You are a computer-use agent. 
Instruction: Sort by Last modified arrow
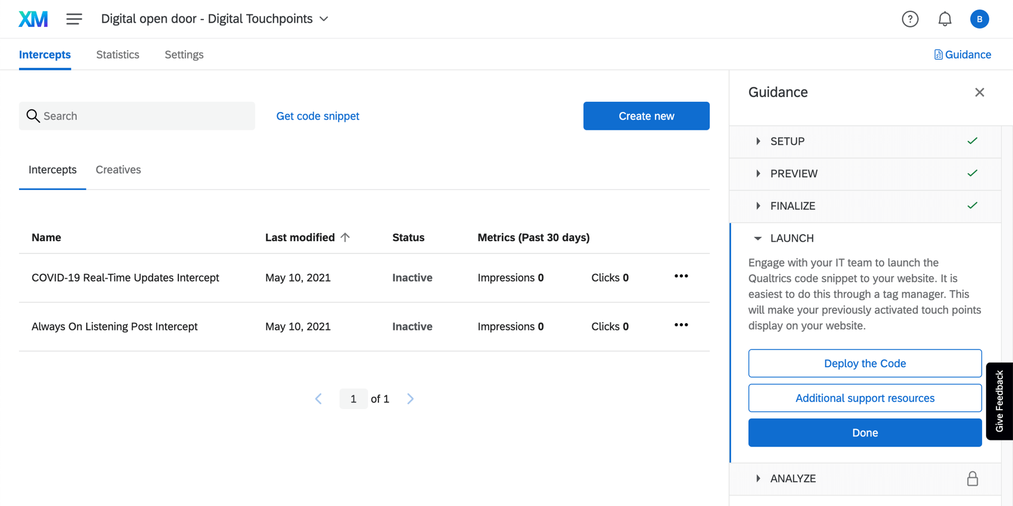345,237
